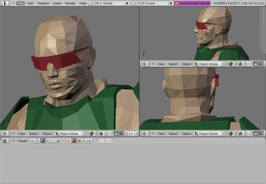Open the File menu
The image size is (266, 184).
pyautogui.click(x=21, y=3)
